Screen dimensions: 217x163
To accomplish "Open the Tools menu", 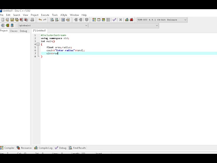I will click(55, 15).
